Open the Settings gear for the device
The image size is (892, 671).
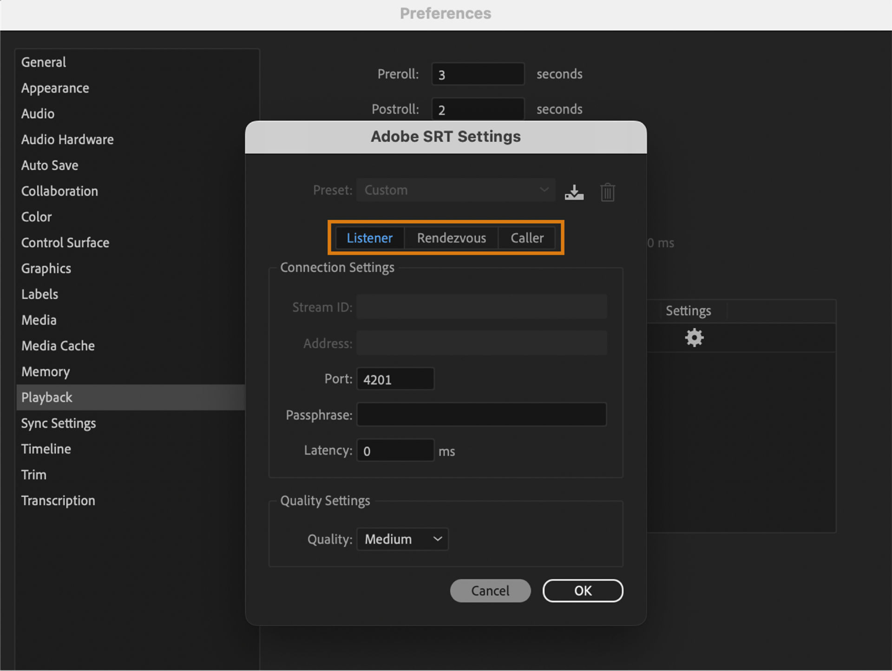coord(694,338)
